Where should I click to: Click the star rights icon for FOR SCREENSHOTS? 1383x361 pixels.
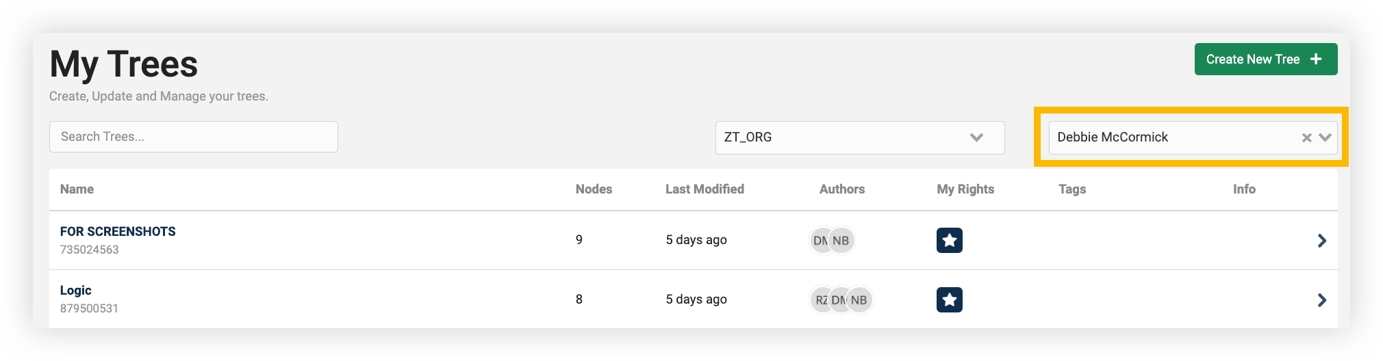click(949, 240)
